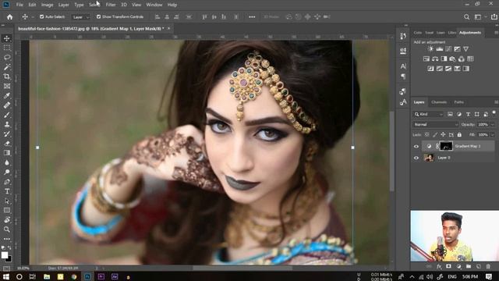Select the Clone Stamp tool
499x281 pixels.
7,125
